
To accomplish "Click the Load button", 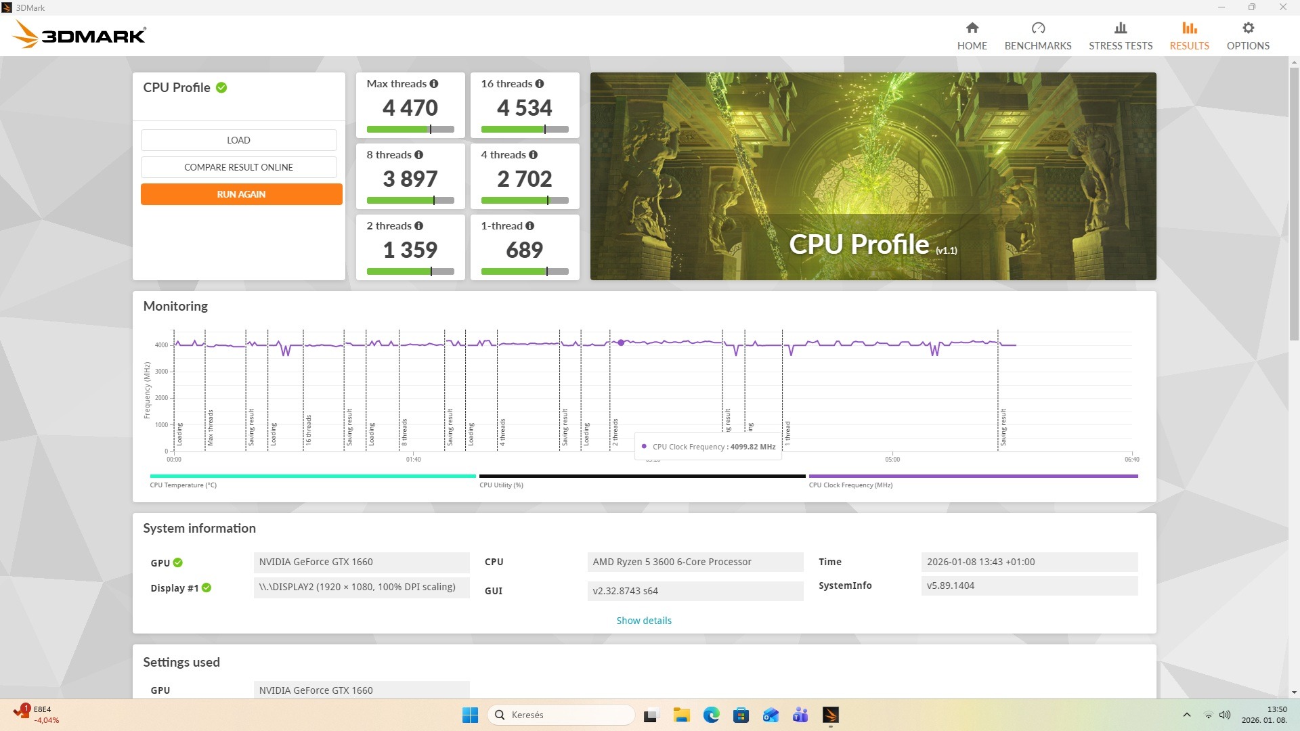I will (x=238, y=140).
